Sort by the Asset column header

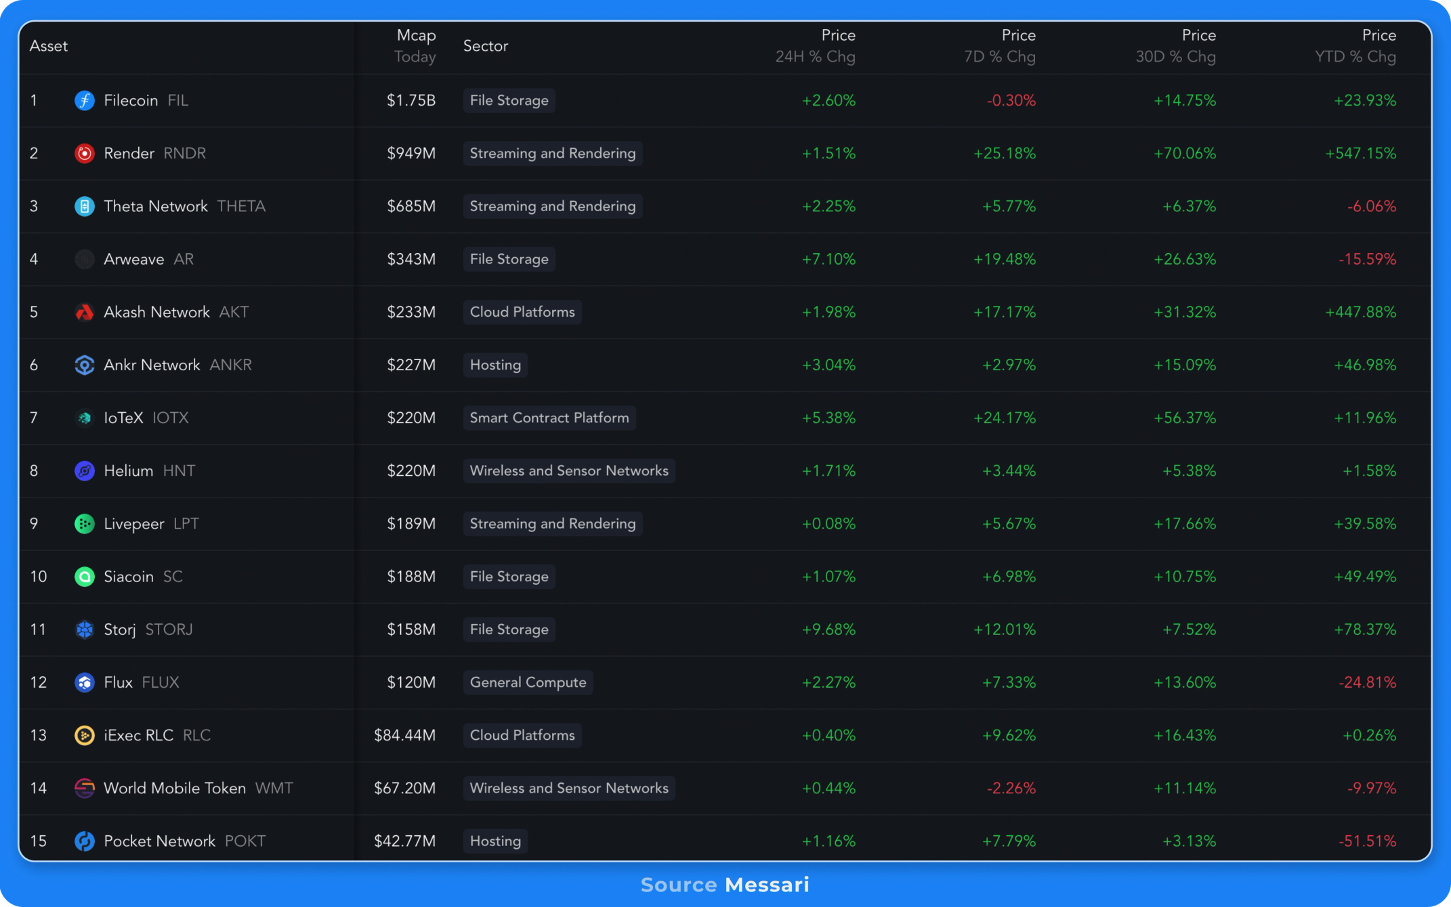49,46
